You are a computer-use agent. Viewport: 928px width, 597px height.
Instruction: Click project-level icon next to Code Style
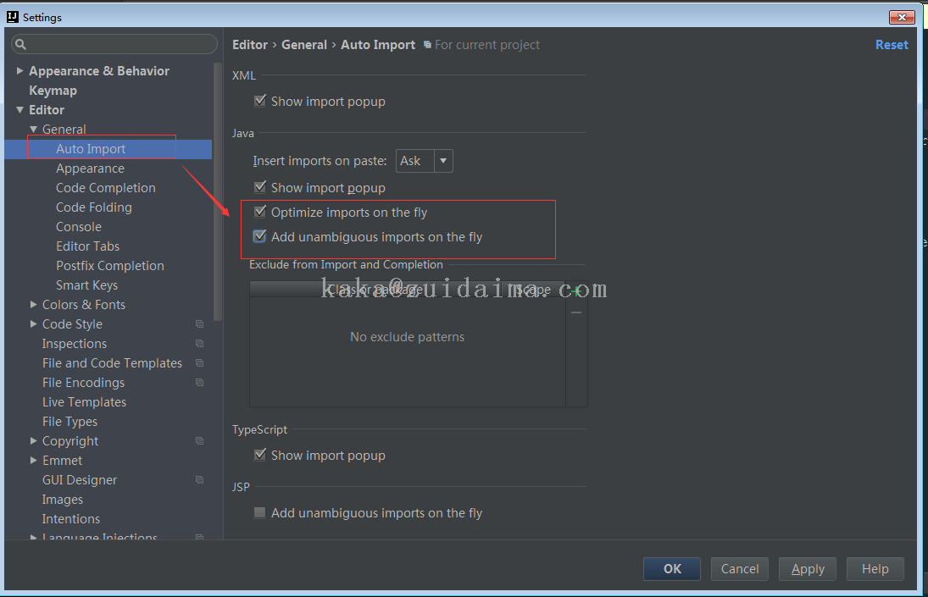coord(200,324)
